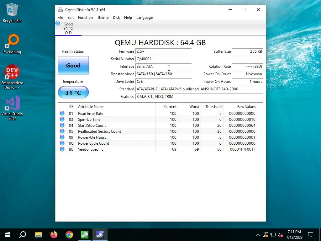This screenshot has height=241, width=321.
Task: Select the Read Error Rate attribute name
Action: pos(91,114)
